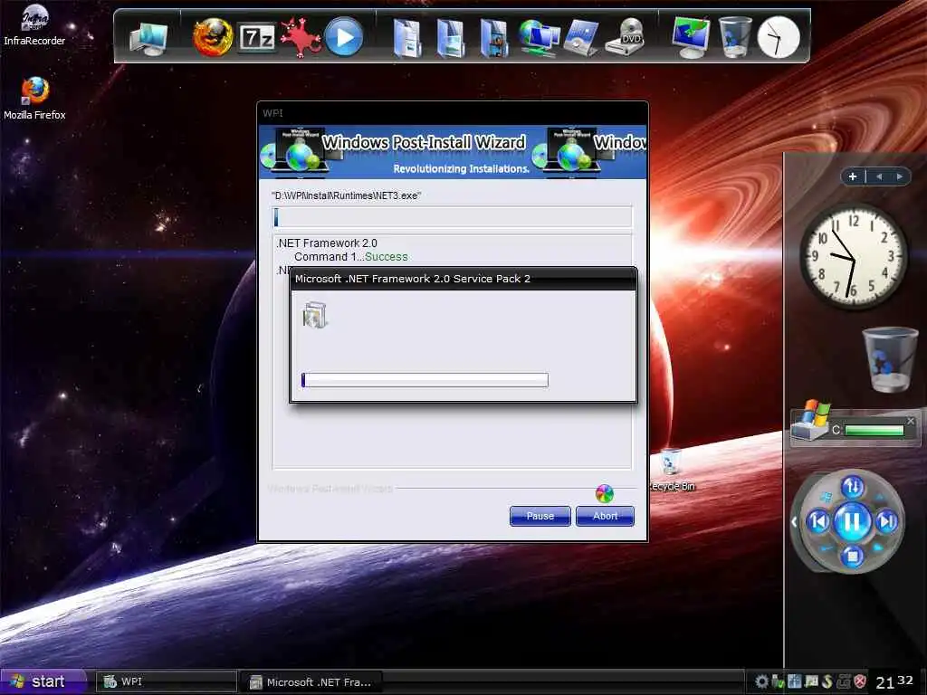This screenshot has height=695, width=927.
Task: Open the blue play media player dock icon
Action: coord(344,37)
